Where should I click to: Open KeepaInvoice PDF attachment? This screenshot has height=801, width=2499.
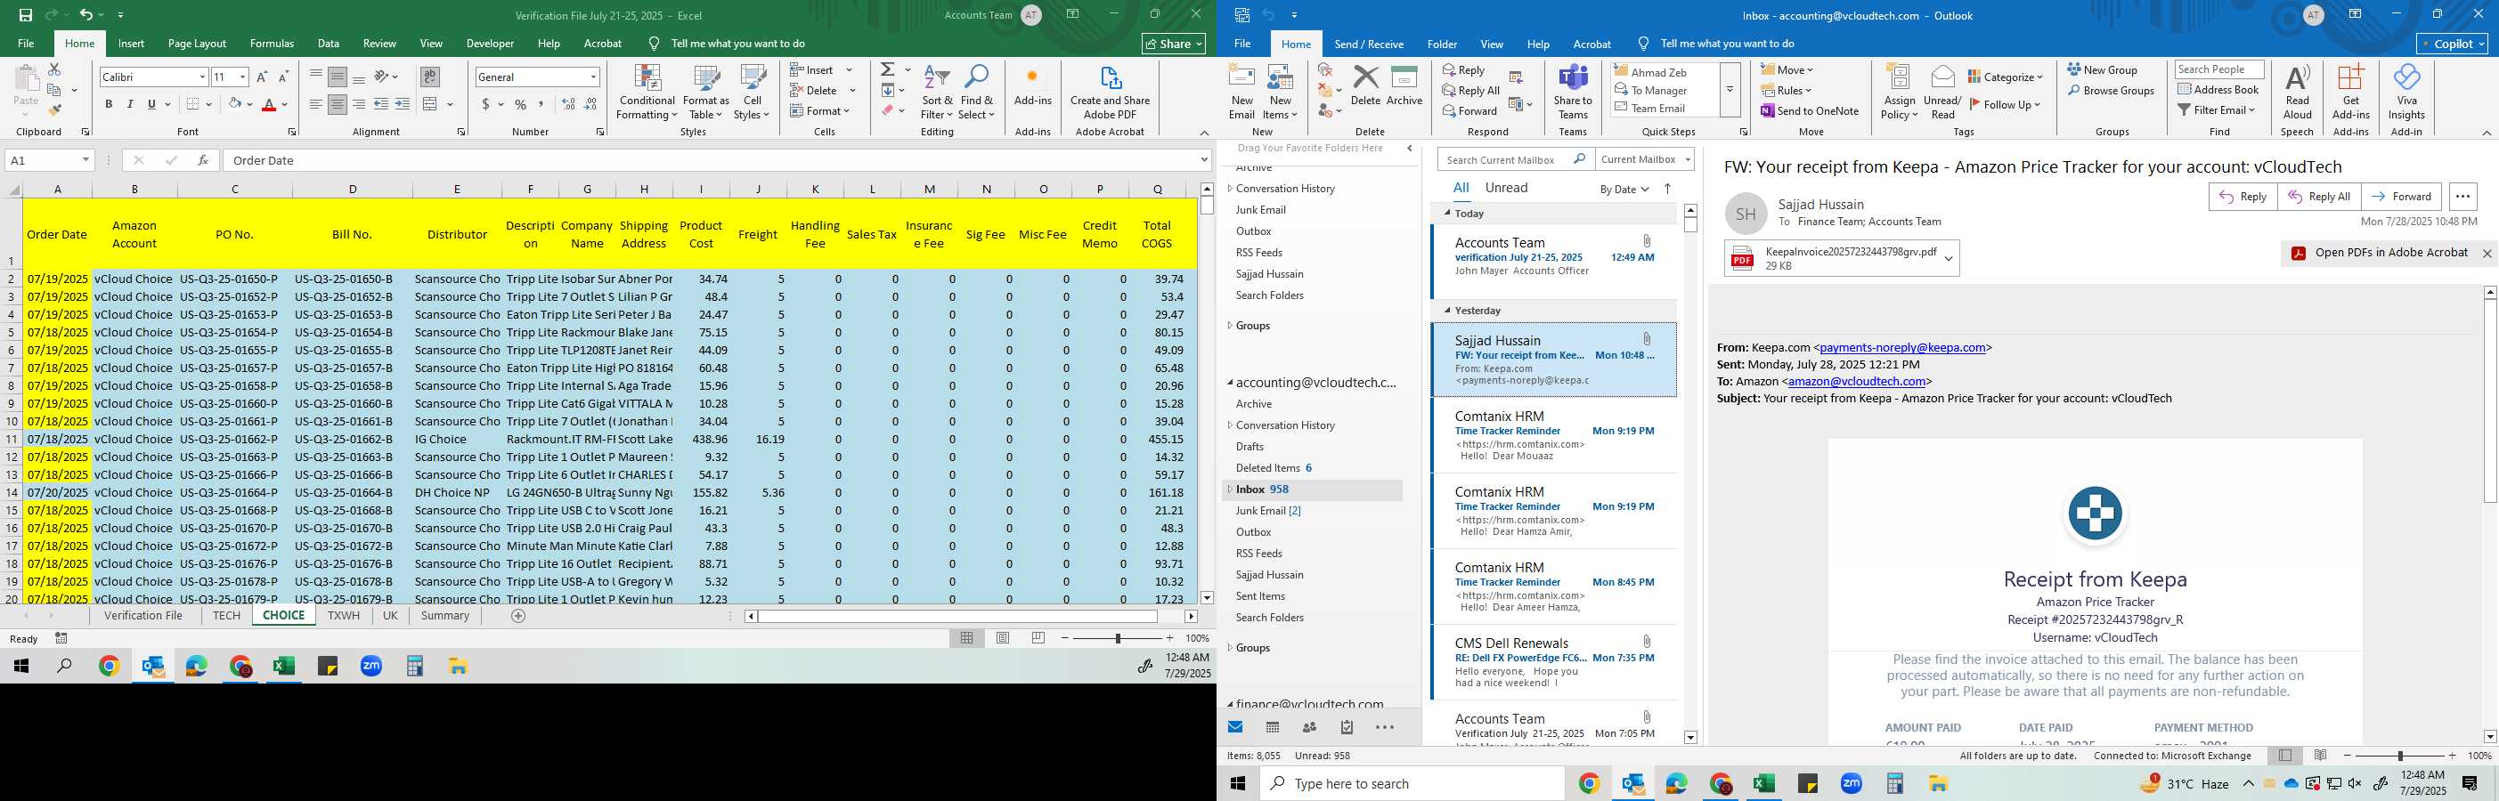pos(1840,258)
